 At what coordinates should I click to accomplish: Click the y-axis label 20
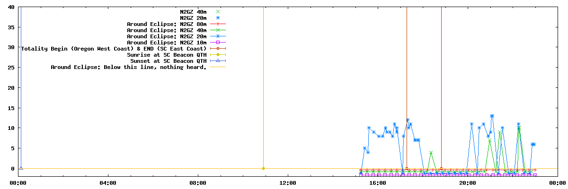click(x=11, y=88)
